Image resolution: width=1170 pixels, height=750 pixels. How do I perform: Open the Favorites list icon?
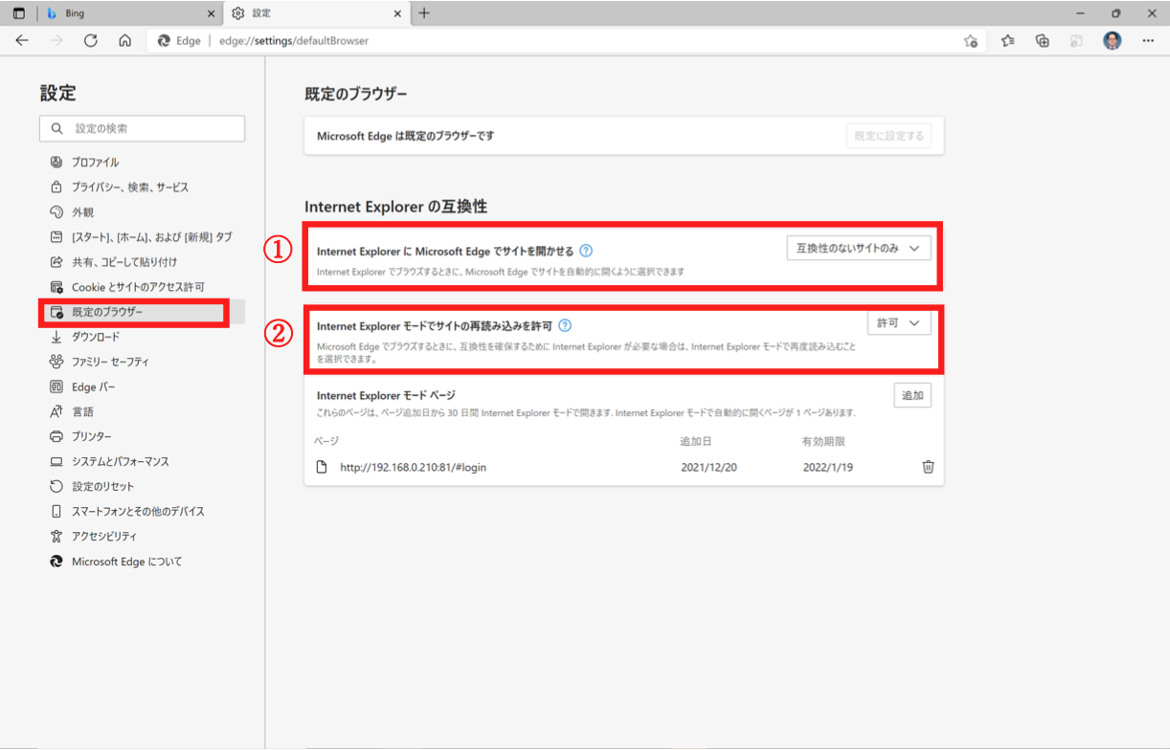click(x=1008, y=41)
